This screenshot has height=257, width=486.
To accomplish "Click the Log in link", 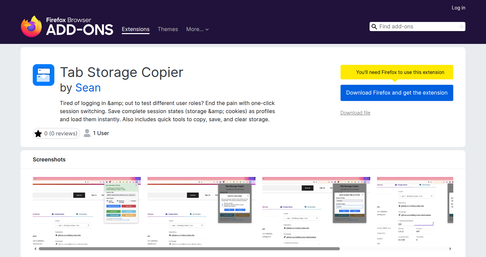I will click(458, 8).
